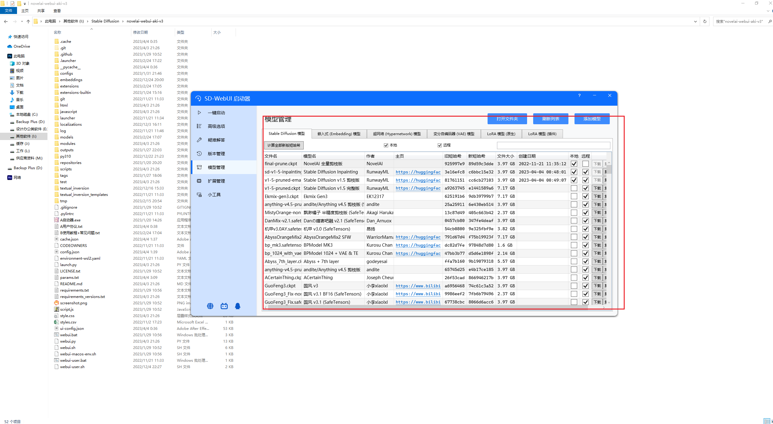773x424 pixels.
Task: Click the globe website icon in the launcher sidebar
Action: (x=210, y=306)
